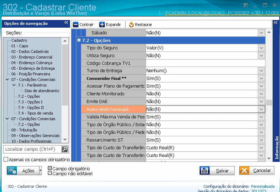Image resolution: width=280 pixels, height=192 pixels.
Task: Select Cadastro in the sections tree
Action: pyautogui.click(x=19, y=40)
